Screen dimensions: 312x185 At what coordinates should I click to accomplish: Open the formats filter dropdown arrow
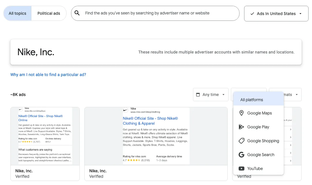(x=297, y=95)
